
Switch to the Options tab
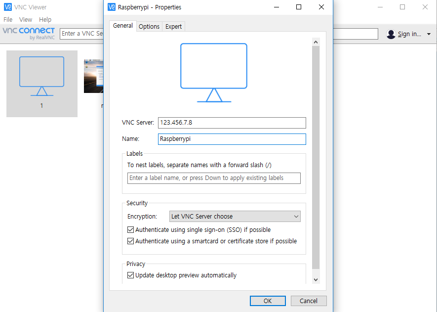tap(149, 27)
